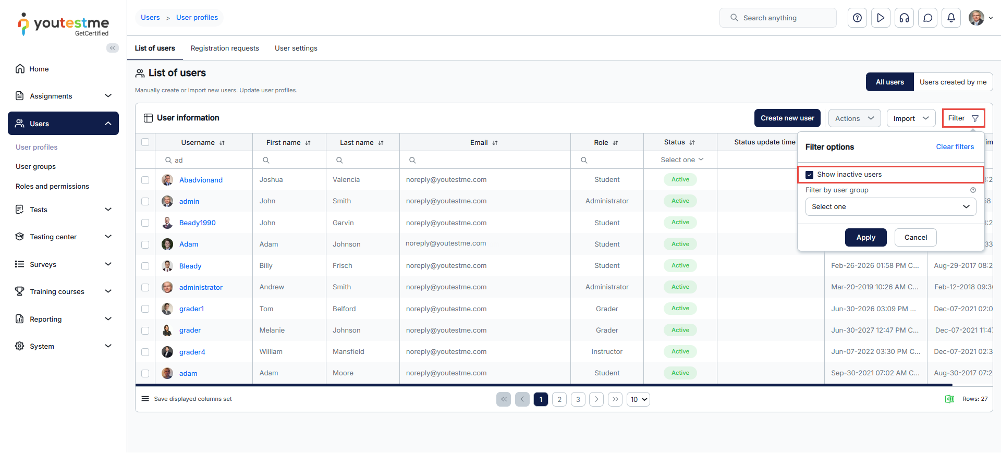Collapse the sidebar with double-chevron icon

(112, 48)
